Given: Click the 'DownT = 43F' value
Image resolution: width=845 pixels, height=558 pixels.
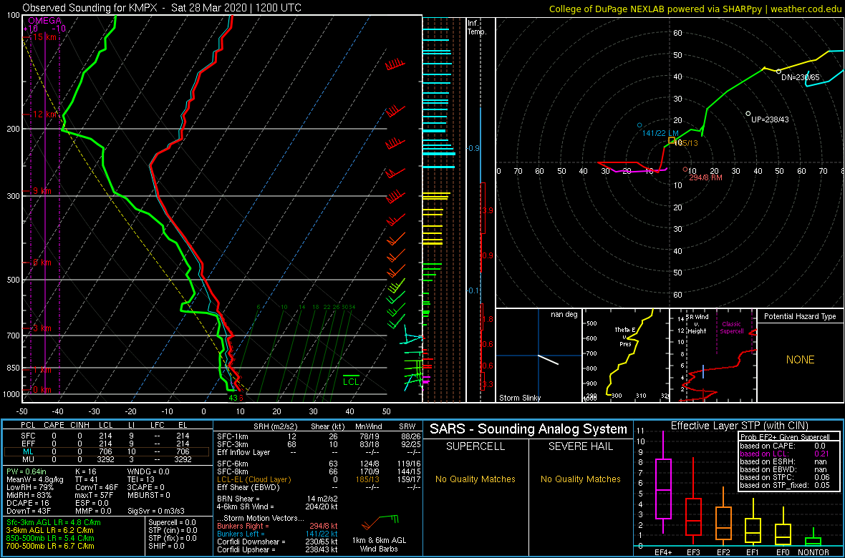Looking at the screenshot, I should coord(27,510).
